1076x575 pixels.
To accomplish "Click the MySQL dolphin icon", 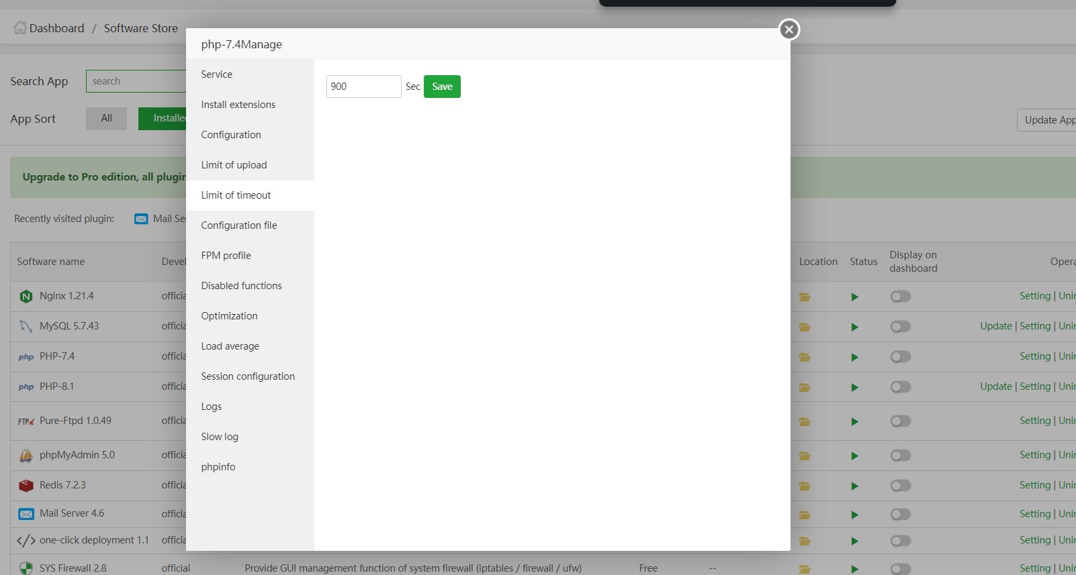I will [x=26, y=327].
